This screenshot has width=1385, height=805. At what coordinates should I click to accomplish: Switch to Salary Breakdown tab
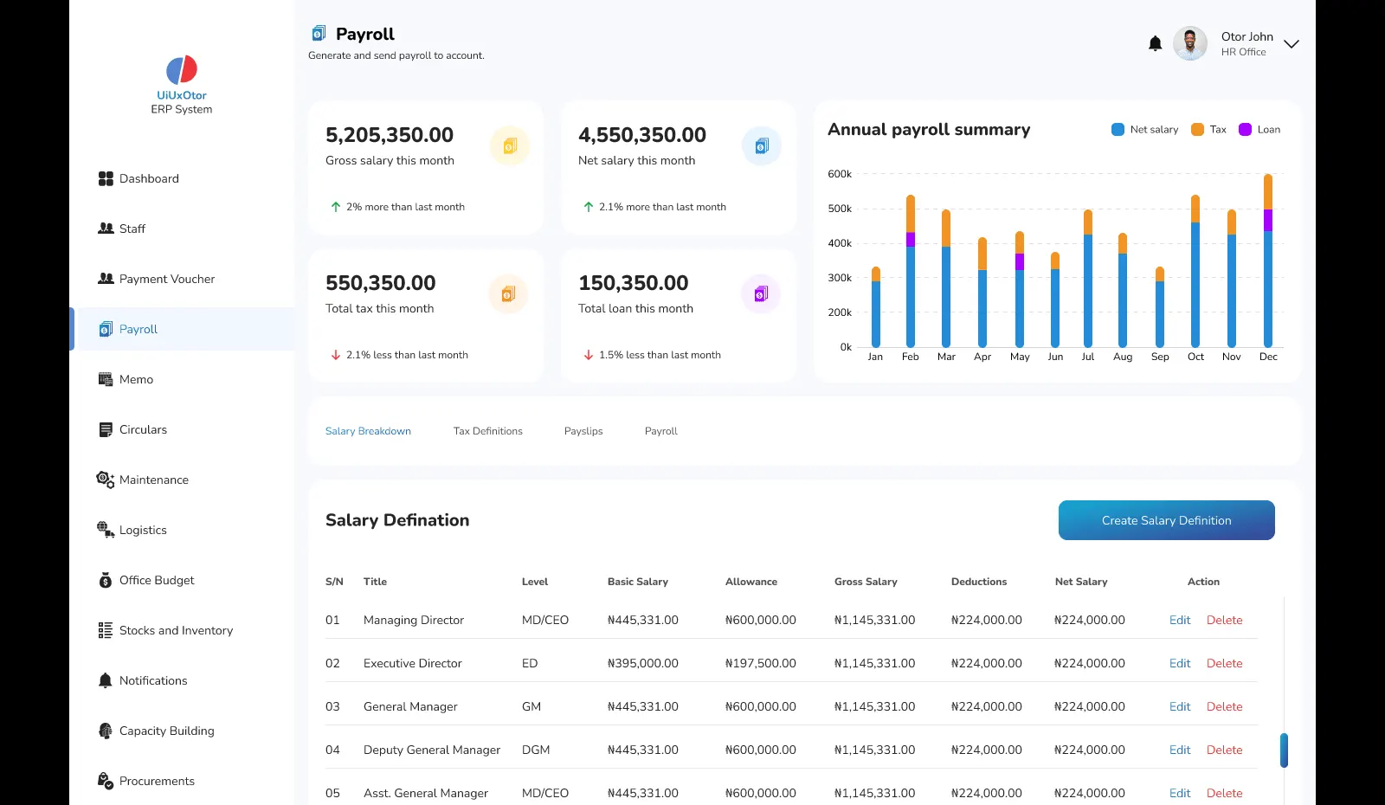pos(368,431)
